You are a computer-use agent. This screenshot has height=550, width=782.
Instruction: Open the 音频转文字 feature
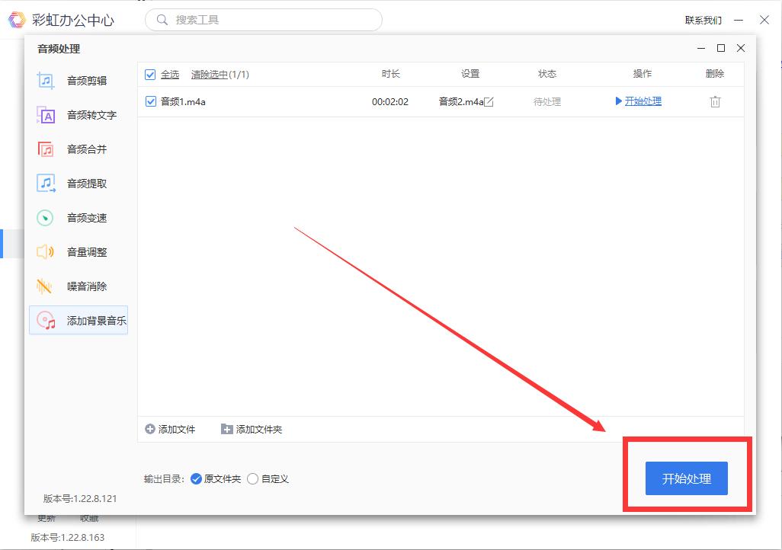tap(86, 114)
